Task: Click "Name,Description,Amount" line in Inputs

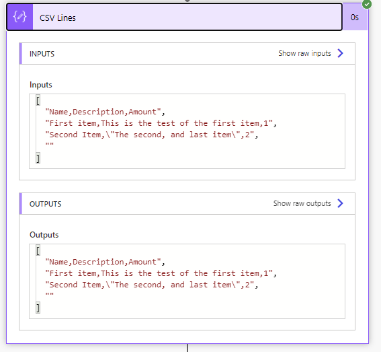Action: click(105, 112)
